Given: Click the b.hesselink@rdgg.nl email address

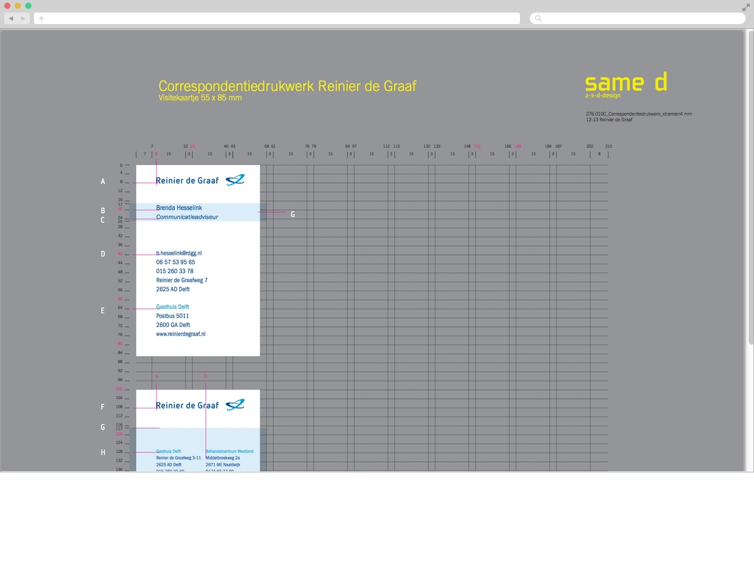Looking at the screenshot, I should tap(179, 253).
